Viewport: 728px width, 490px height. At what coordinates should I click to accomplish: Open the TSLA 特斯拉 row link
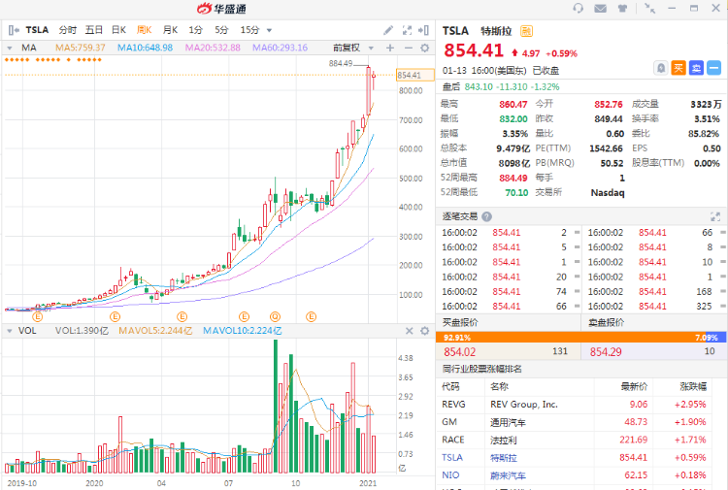click(x=575, y=458)
